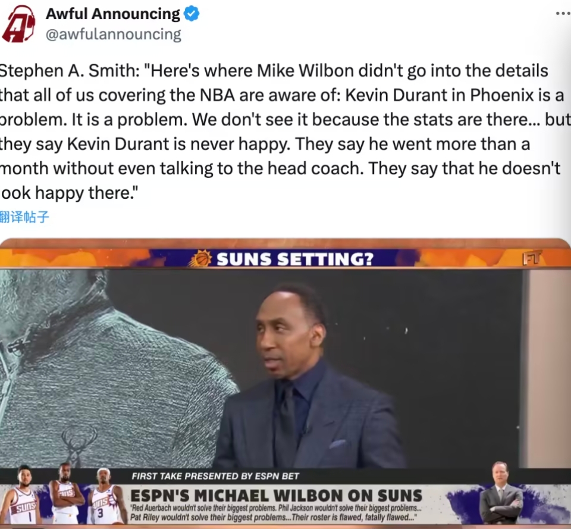Click the Suns logo in banner
This screenshot has height=529, width=571.
200,258
